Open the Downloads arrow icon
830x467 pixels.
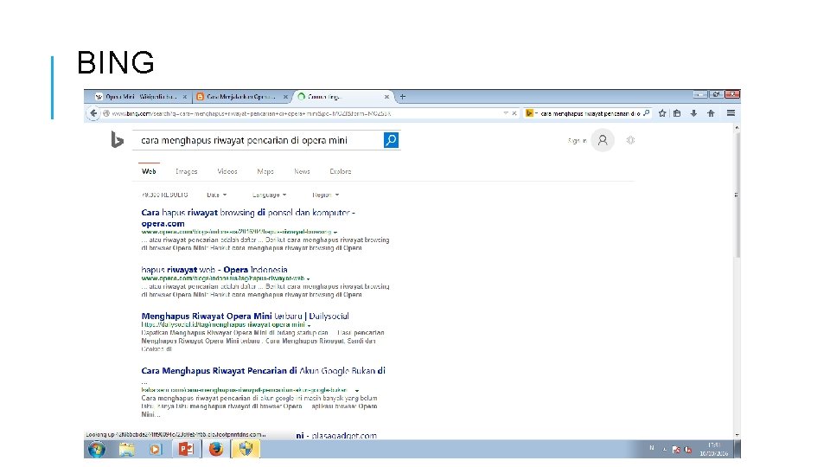coord(693,112)
